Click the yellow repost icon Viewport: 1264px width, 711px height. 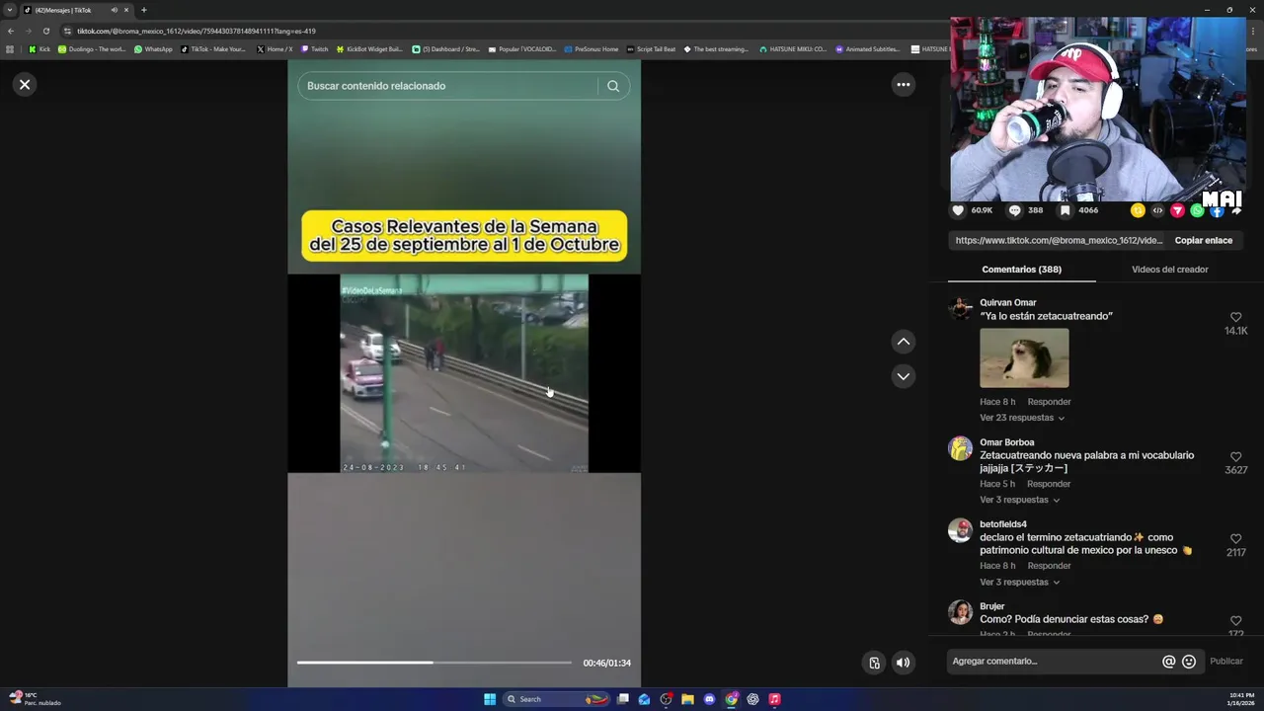1138,210
